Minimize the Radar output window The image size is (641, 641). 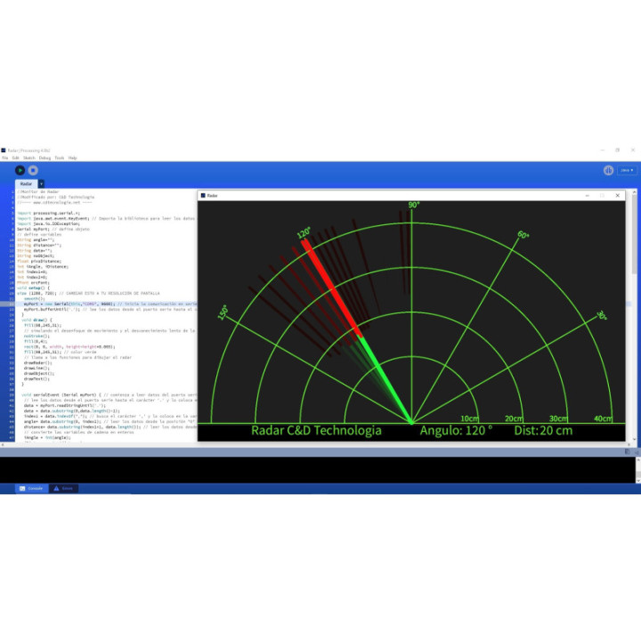588,196
